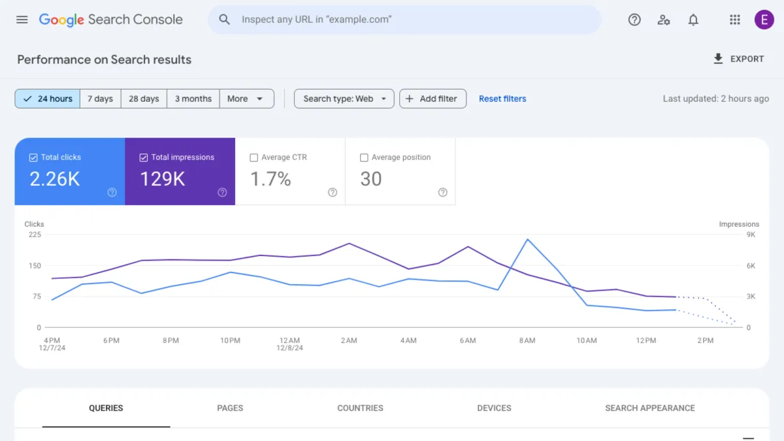View notifications via the bell icon
This screenshot has height=441, width=784.
tap(693, 20)
